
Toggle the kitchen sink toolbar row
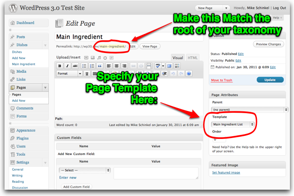[177, 66]
